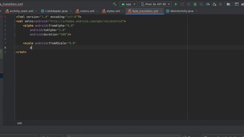This screenshot has height=137, width=244.
Task: Open the Pixel 3a API 30 device dropdown
Action: point(155,4)
